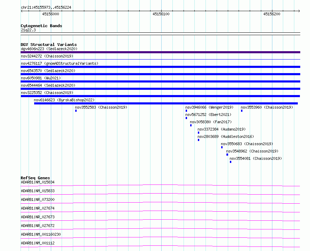
Task: Open gene transcript ADARB1|NM_001112
Action: [38, 243]
